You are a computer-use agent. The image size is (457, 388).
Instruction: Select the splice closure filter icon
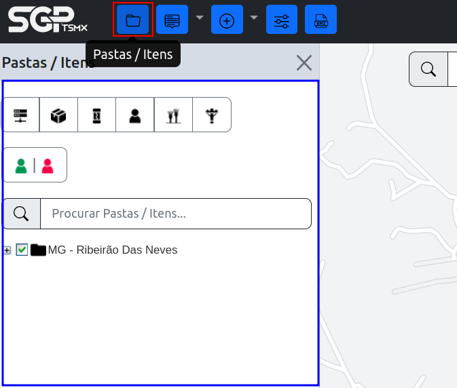click(x=97, y=115)
